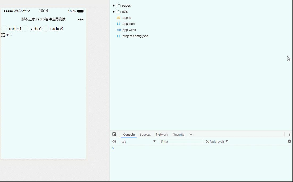293x182 pixels.
Task: Open the top context dropdown
Action: [138, 142]
